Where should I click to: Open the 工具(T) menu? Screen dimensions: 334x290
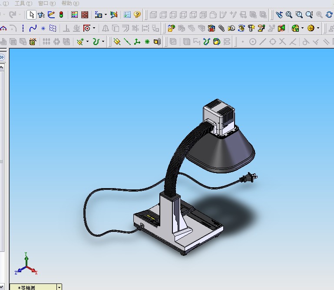[23, 3]
